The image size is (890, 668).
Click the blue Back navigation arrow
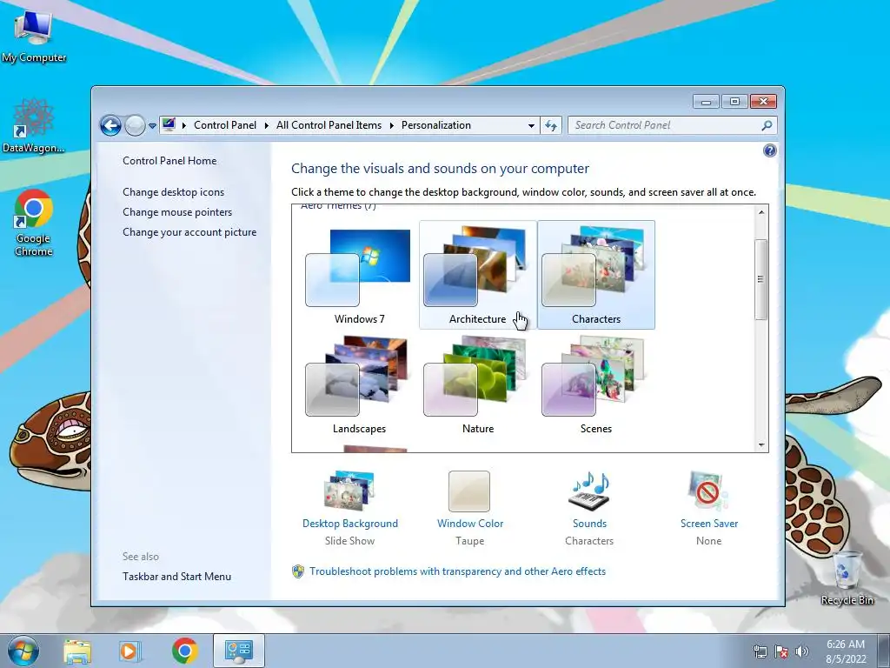pyautogui.click(x=110, y=125)
